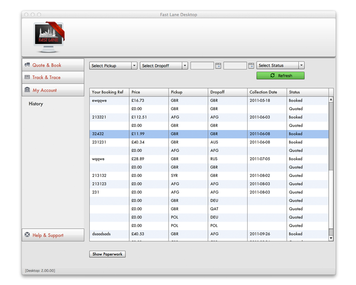356x285 pixels.
Task: Select the booking ref 213321
Action: 99,117
